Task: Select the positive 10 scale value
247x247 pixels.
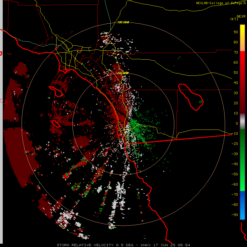Action: tap(236, 113)
